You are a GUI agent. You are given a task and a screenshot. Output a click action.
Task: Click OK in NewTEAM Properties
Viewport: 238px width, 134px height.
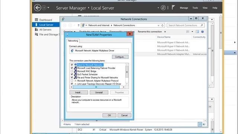point(109,115)
